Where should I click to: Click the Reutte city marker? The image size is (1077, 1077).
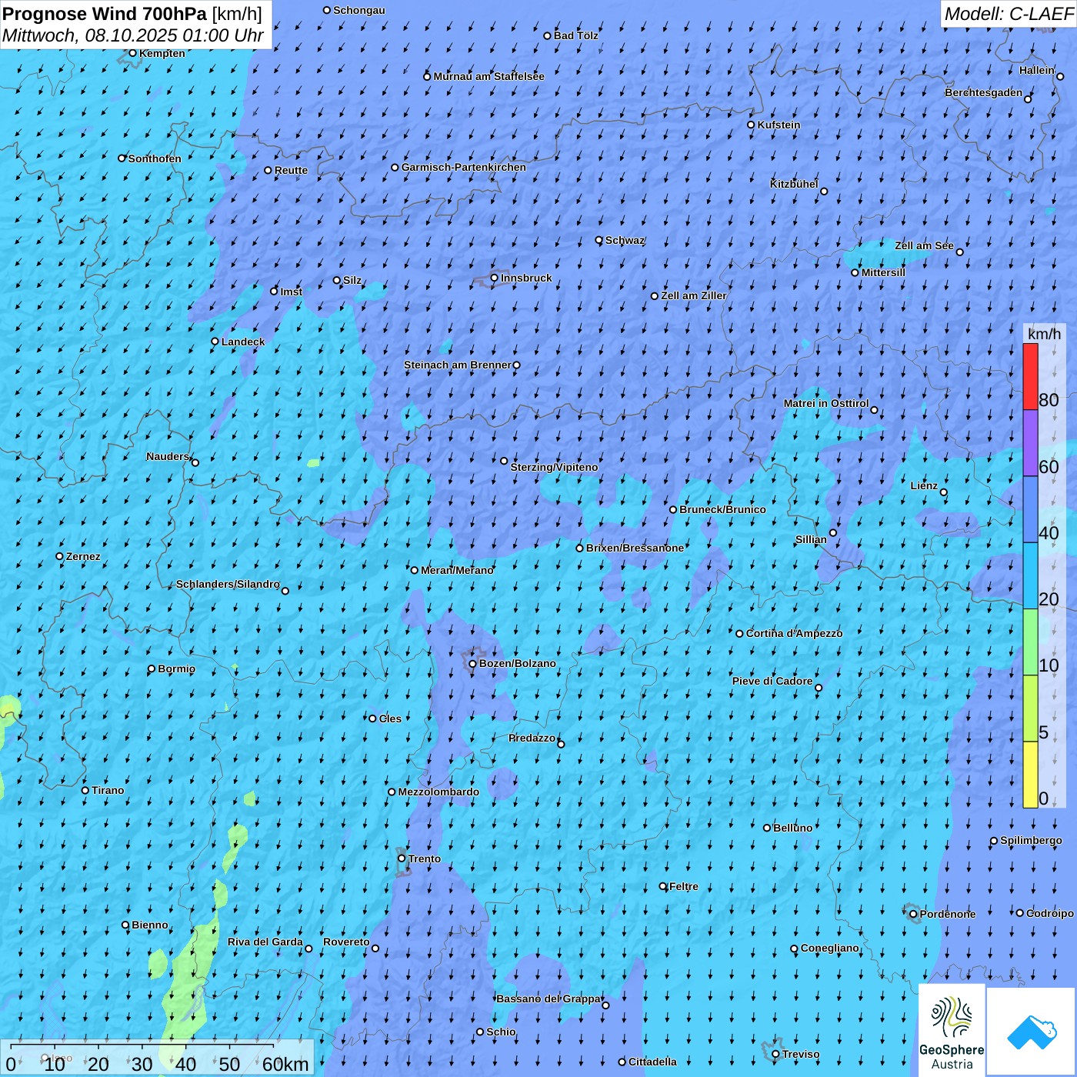coord(268,170)
